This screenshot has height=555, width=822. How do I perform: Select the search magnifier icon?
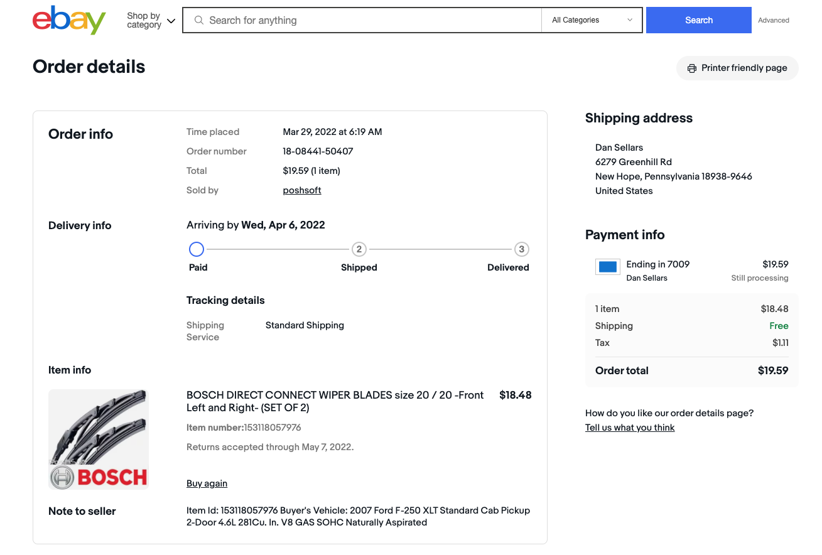pyautogui.click(x=199, y=20)
